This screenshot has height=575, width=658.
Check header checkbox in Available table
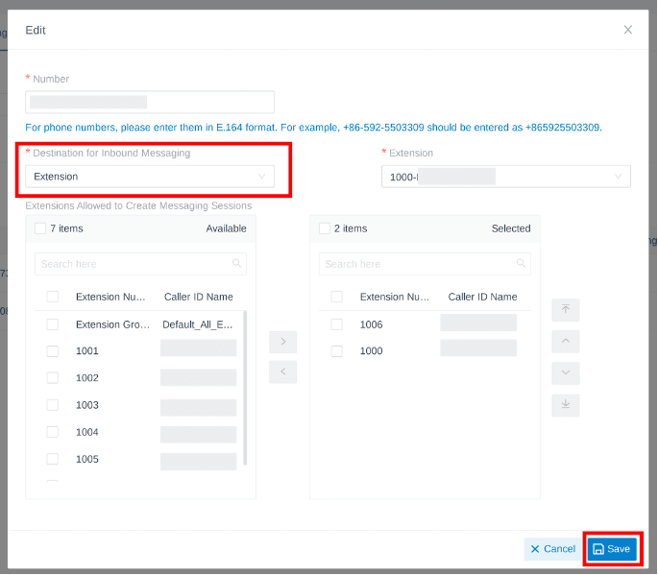53,297
